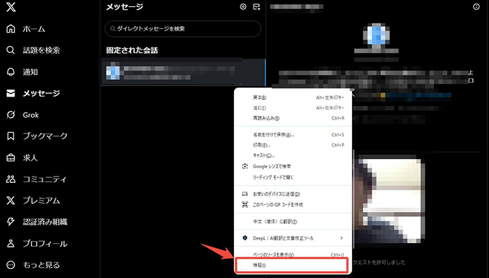
Task: Open conversation info icon
Action: 476,6
